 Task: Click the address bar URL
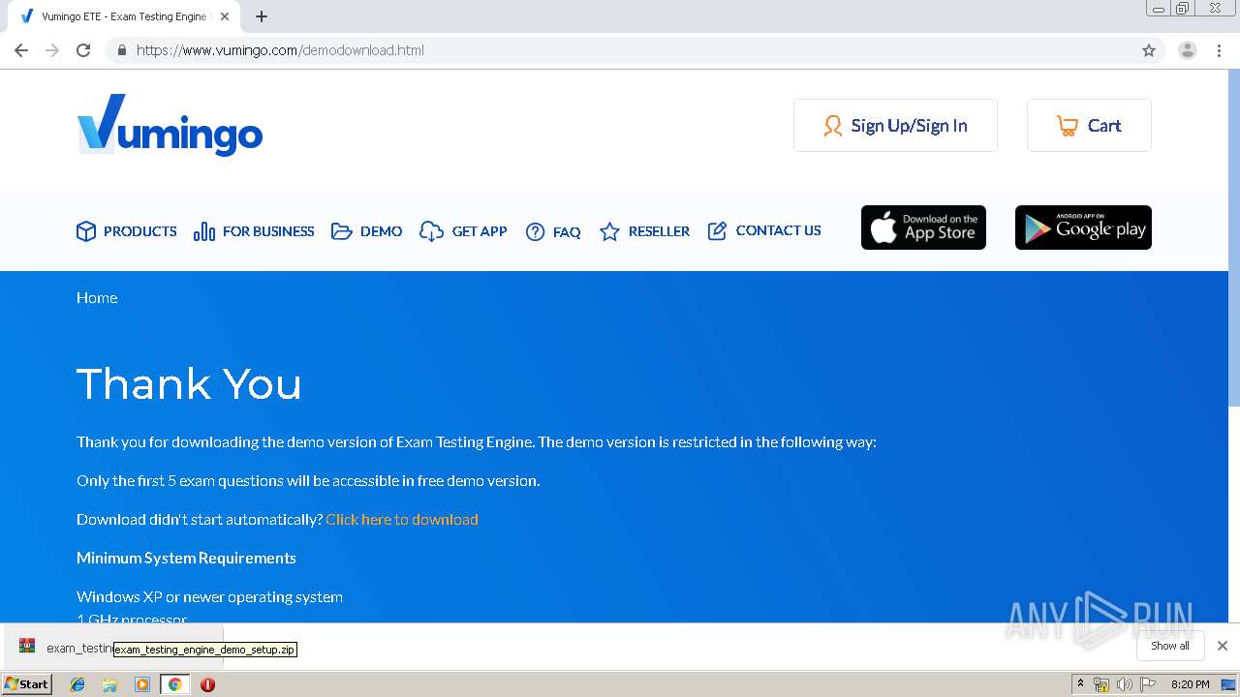pyautogui.click(x=280, y=50)
